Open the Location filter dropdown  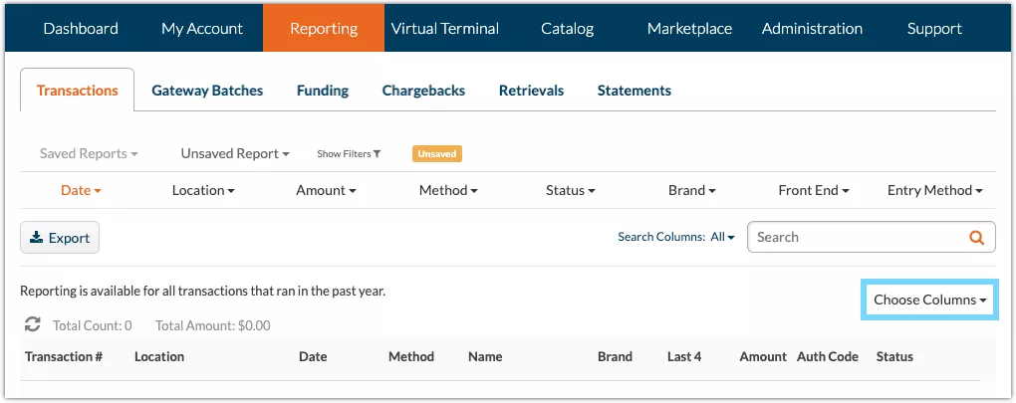tap(203, 190)
